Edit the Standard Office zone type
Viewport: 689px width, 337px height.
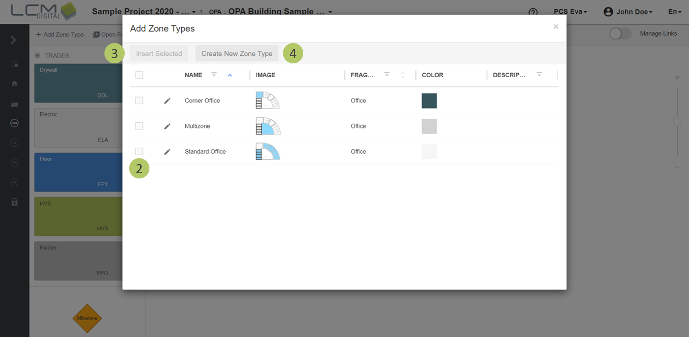pyautogui.click(x=167, y=152)
